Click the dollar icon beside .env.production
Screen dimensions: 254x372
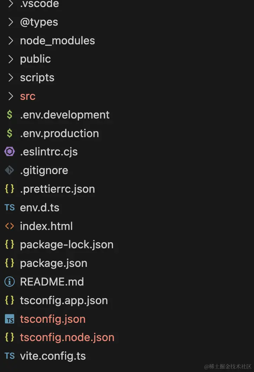click(x=9, y=133)
